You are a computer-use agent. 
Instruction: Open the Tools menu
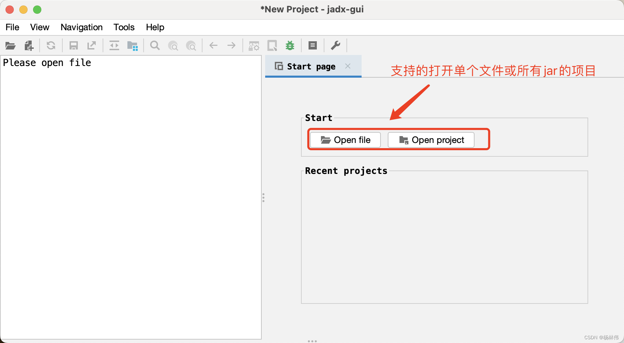coord(124,27)
